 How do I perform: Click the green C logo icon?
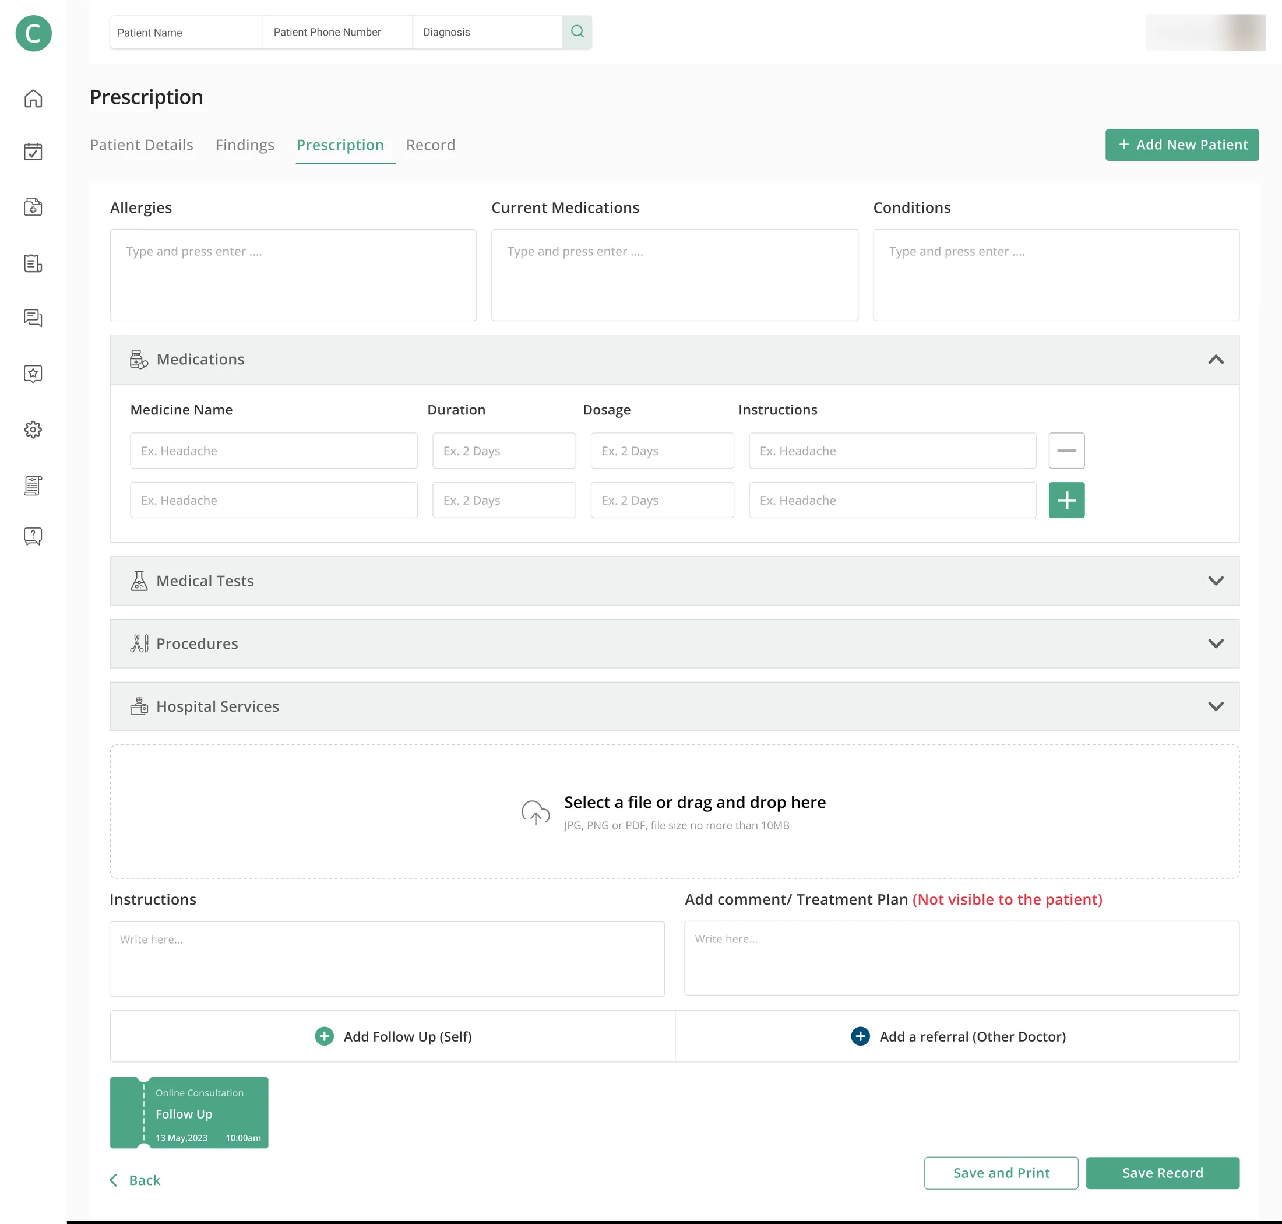tap(33, 33)
